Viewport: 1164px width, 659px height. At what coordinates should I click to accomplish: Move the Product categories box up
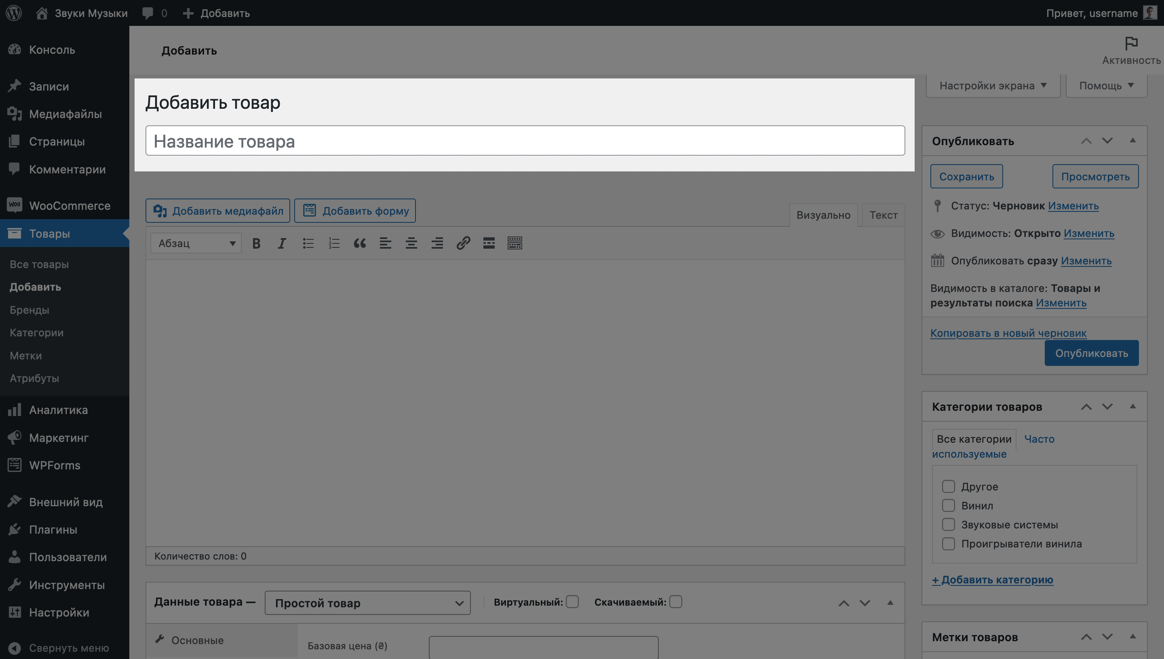coord(1086,407)
